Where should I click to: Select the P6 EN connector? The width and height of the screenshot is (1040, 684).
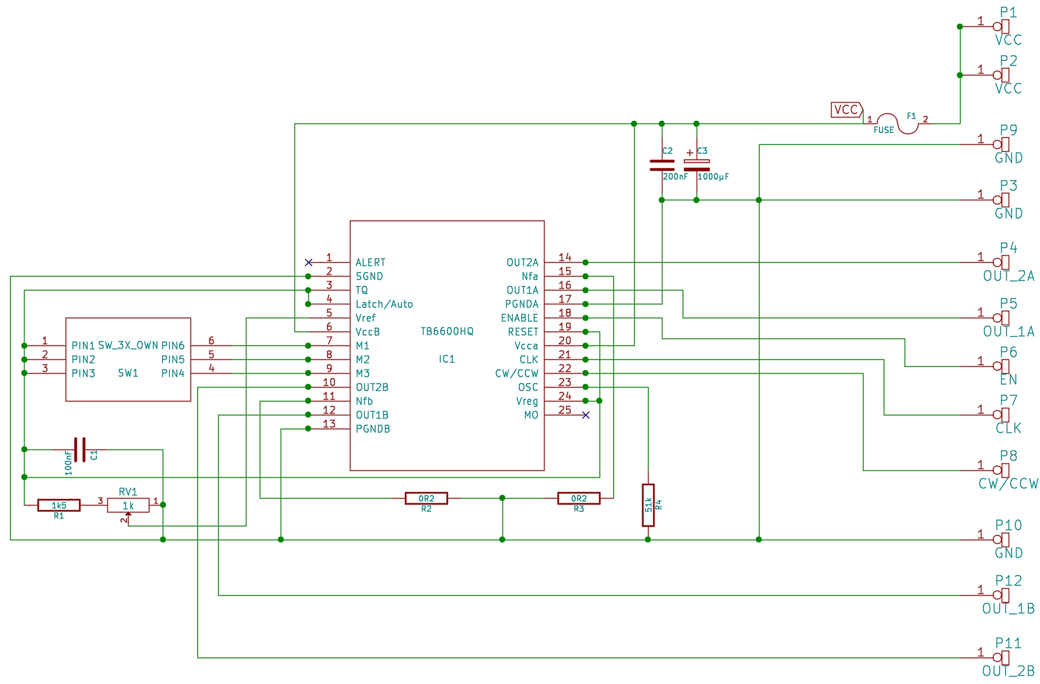[1002, 366]
